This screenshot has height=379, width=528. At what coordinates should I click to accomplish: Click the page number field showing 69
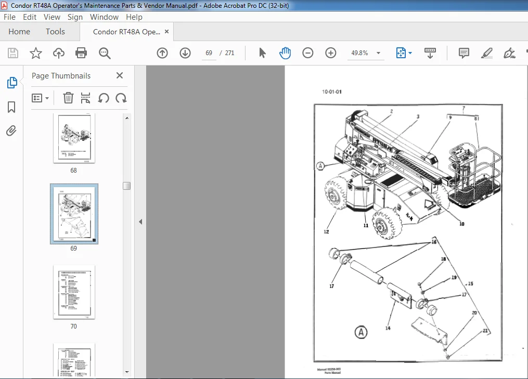point(209,53)
